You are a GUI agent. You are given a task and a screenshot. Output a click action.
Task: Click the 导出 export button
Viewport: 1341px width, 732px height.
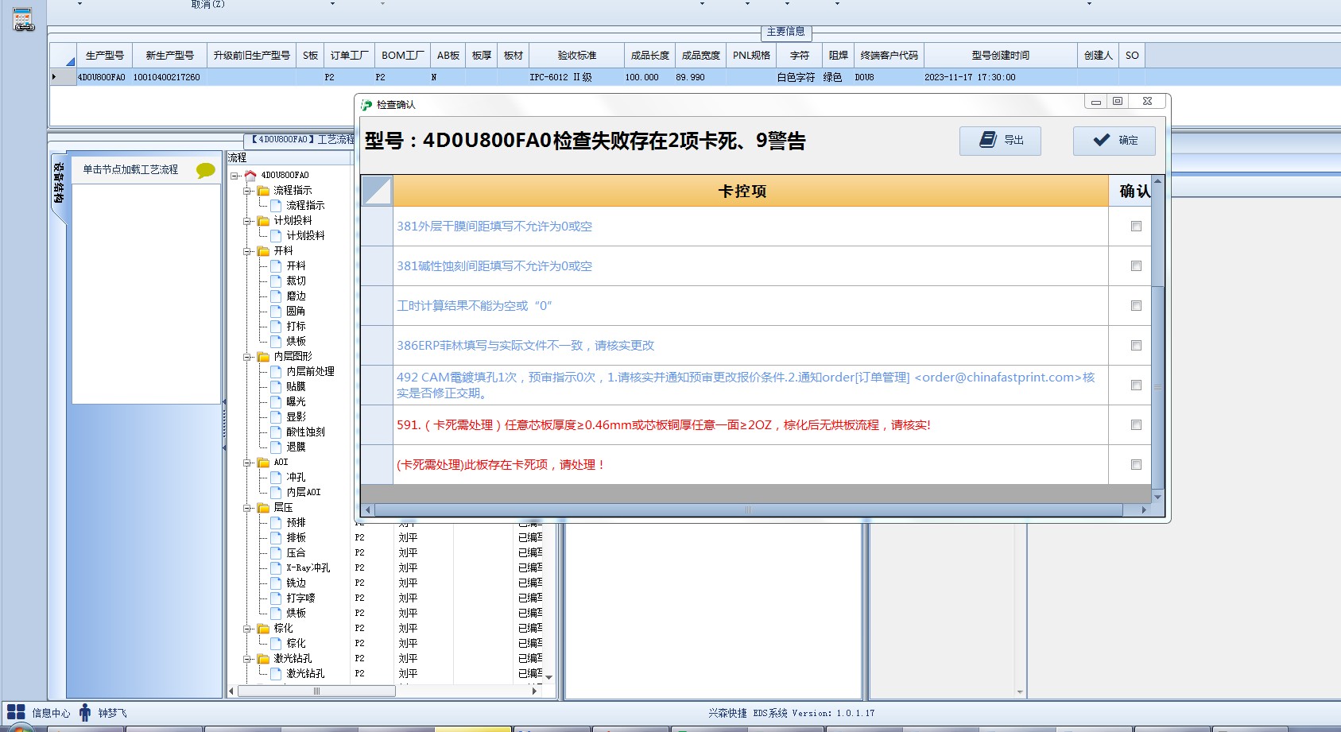tap(1000, 141)
